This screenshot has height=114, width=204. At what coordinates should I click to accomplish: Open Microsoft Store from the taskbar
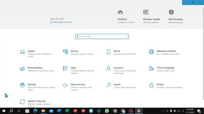pos(27,111)
